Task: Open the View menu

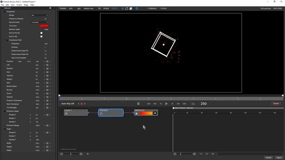Action: 13,5
